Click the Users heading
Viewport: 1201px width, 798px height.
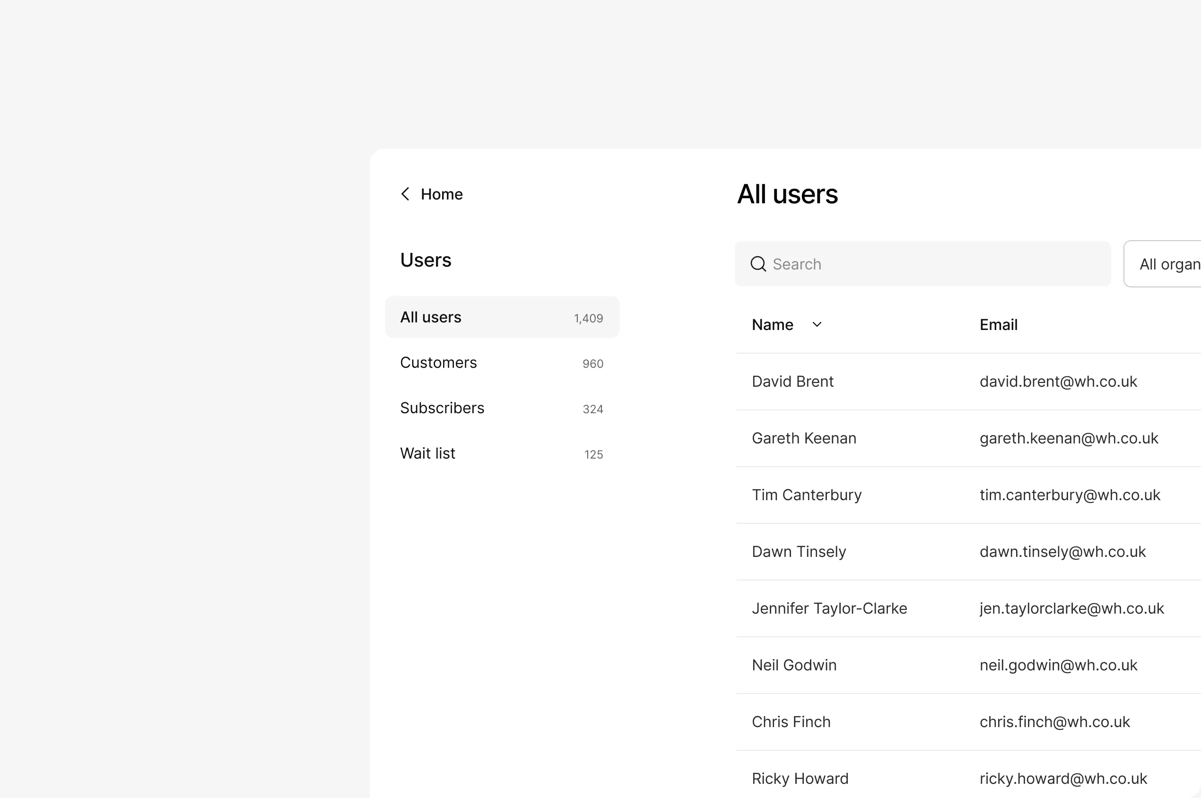[x=426, y=260]
